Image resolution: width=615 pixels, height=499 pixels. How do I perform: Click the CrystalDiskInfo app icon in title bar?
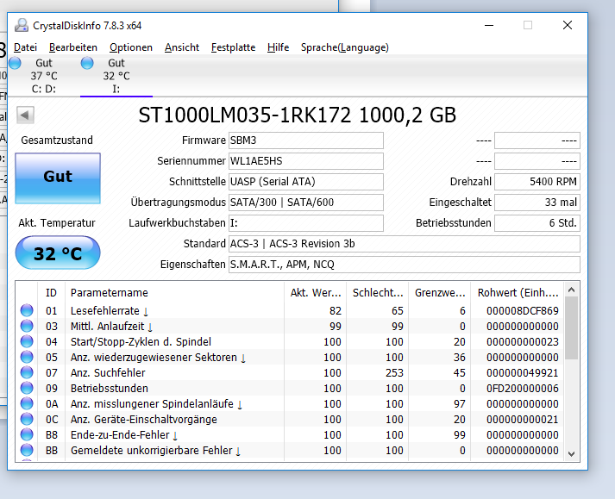pyautogui.click(x=22, y=26)
